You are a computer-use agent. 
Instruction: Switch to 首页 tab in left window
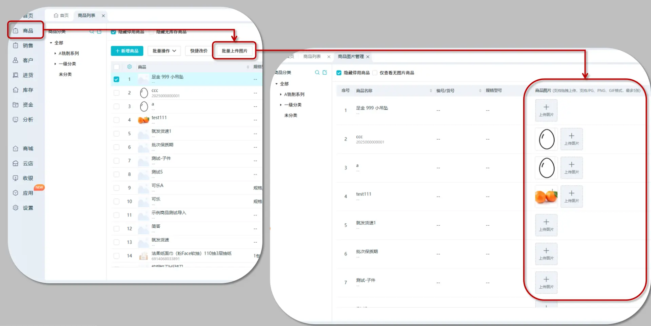61,16
